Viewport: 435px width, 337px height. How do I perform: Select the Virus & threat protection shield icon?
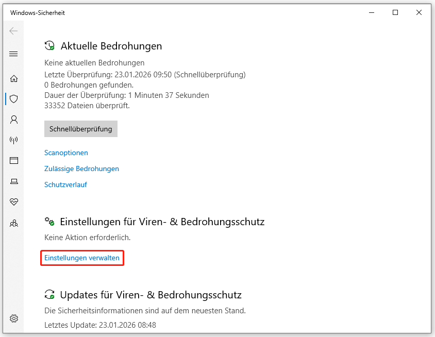tap(13, 99)
